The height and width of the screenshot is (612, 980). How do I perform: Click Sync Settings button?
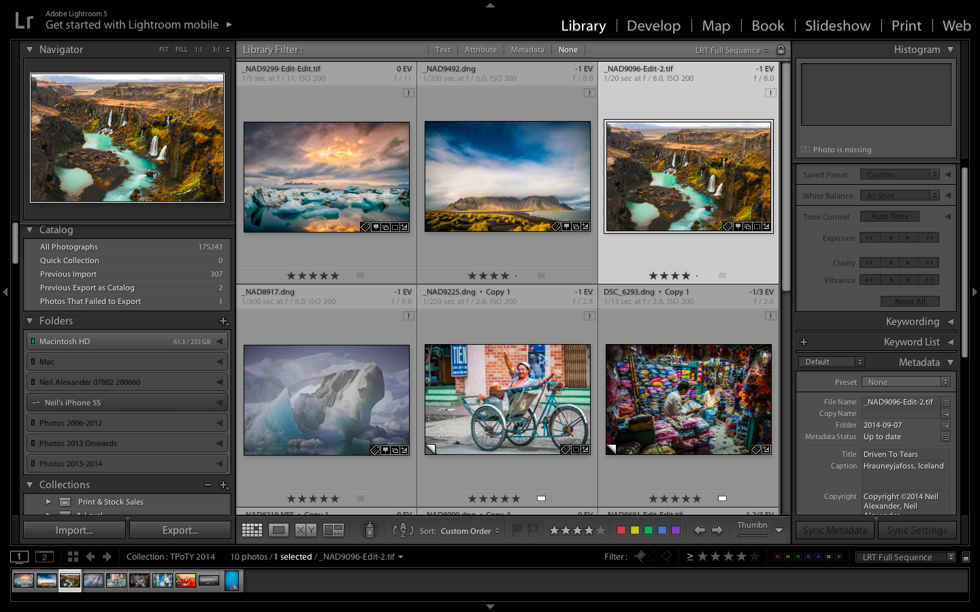click(x=917, y=530)
